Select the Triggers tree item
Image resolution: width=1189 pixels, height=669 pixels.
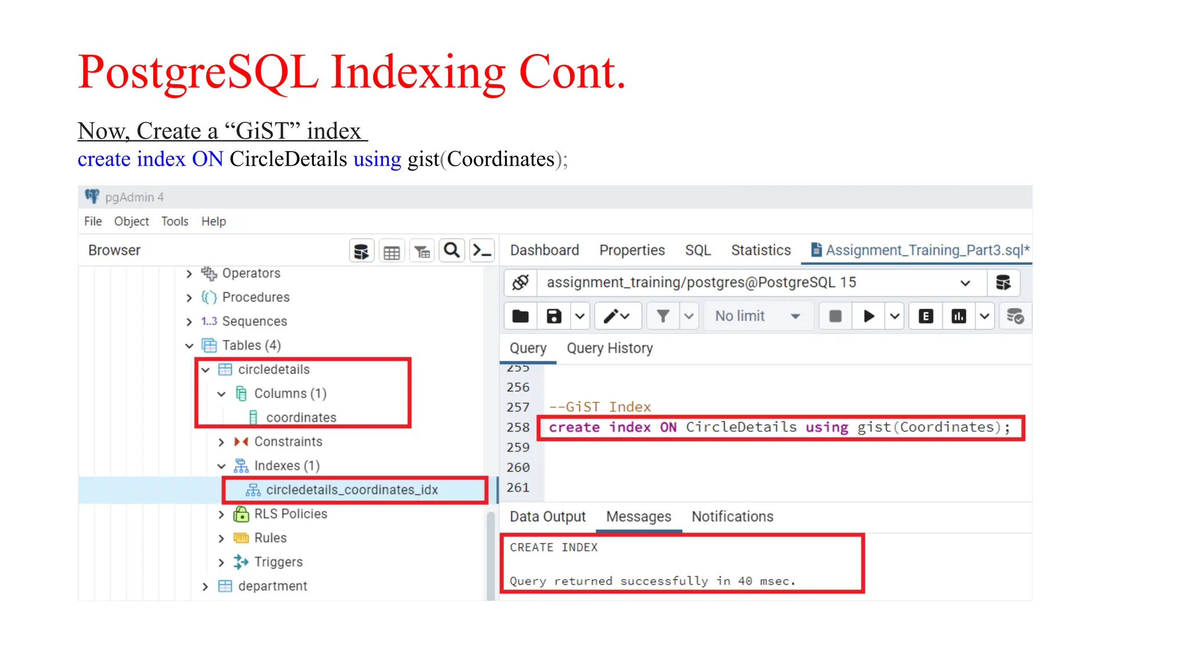279,562
